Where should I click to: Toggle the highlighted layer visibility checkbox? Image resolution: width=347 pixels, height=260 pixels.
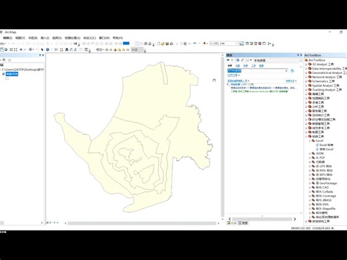(3, 74)
